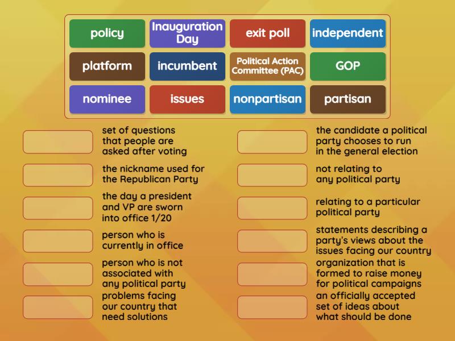
Task: Click the exit poll word tile
Action: coord(267,33)
